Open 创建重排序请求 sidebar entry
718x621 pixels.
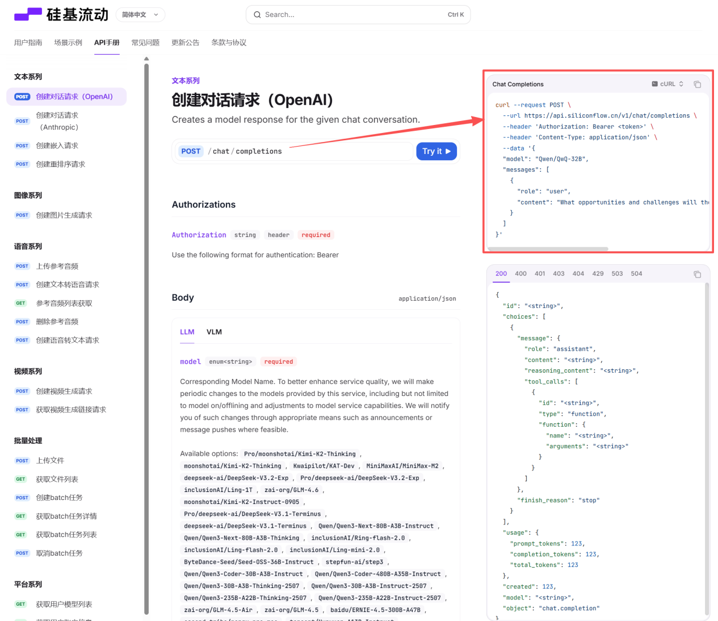click(66, 164)
